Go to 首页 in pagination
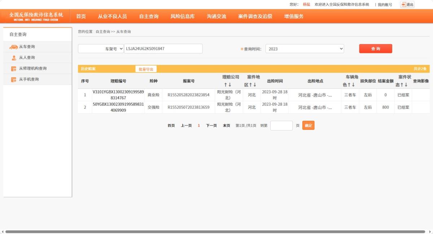433x234 pixels. click(x=171, y=125)
